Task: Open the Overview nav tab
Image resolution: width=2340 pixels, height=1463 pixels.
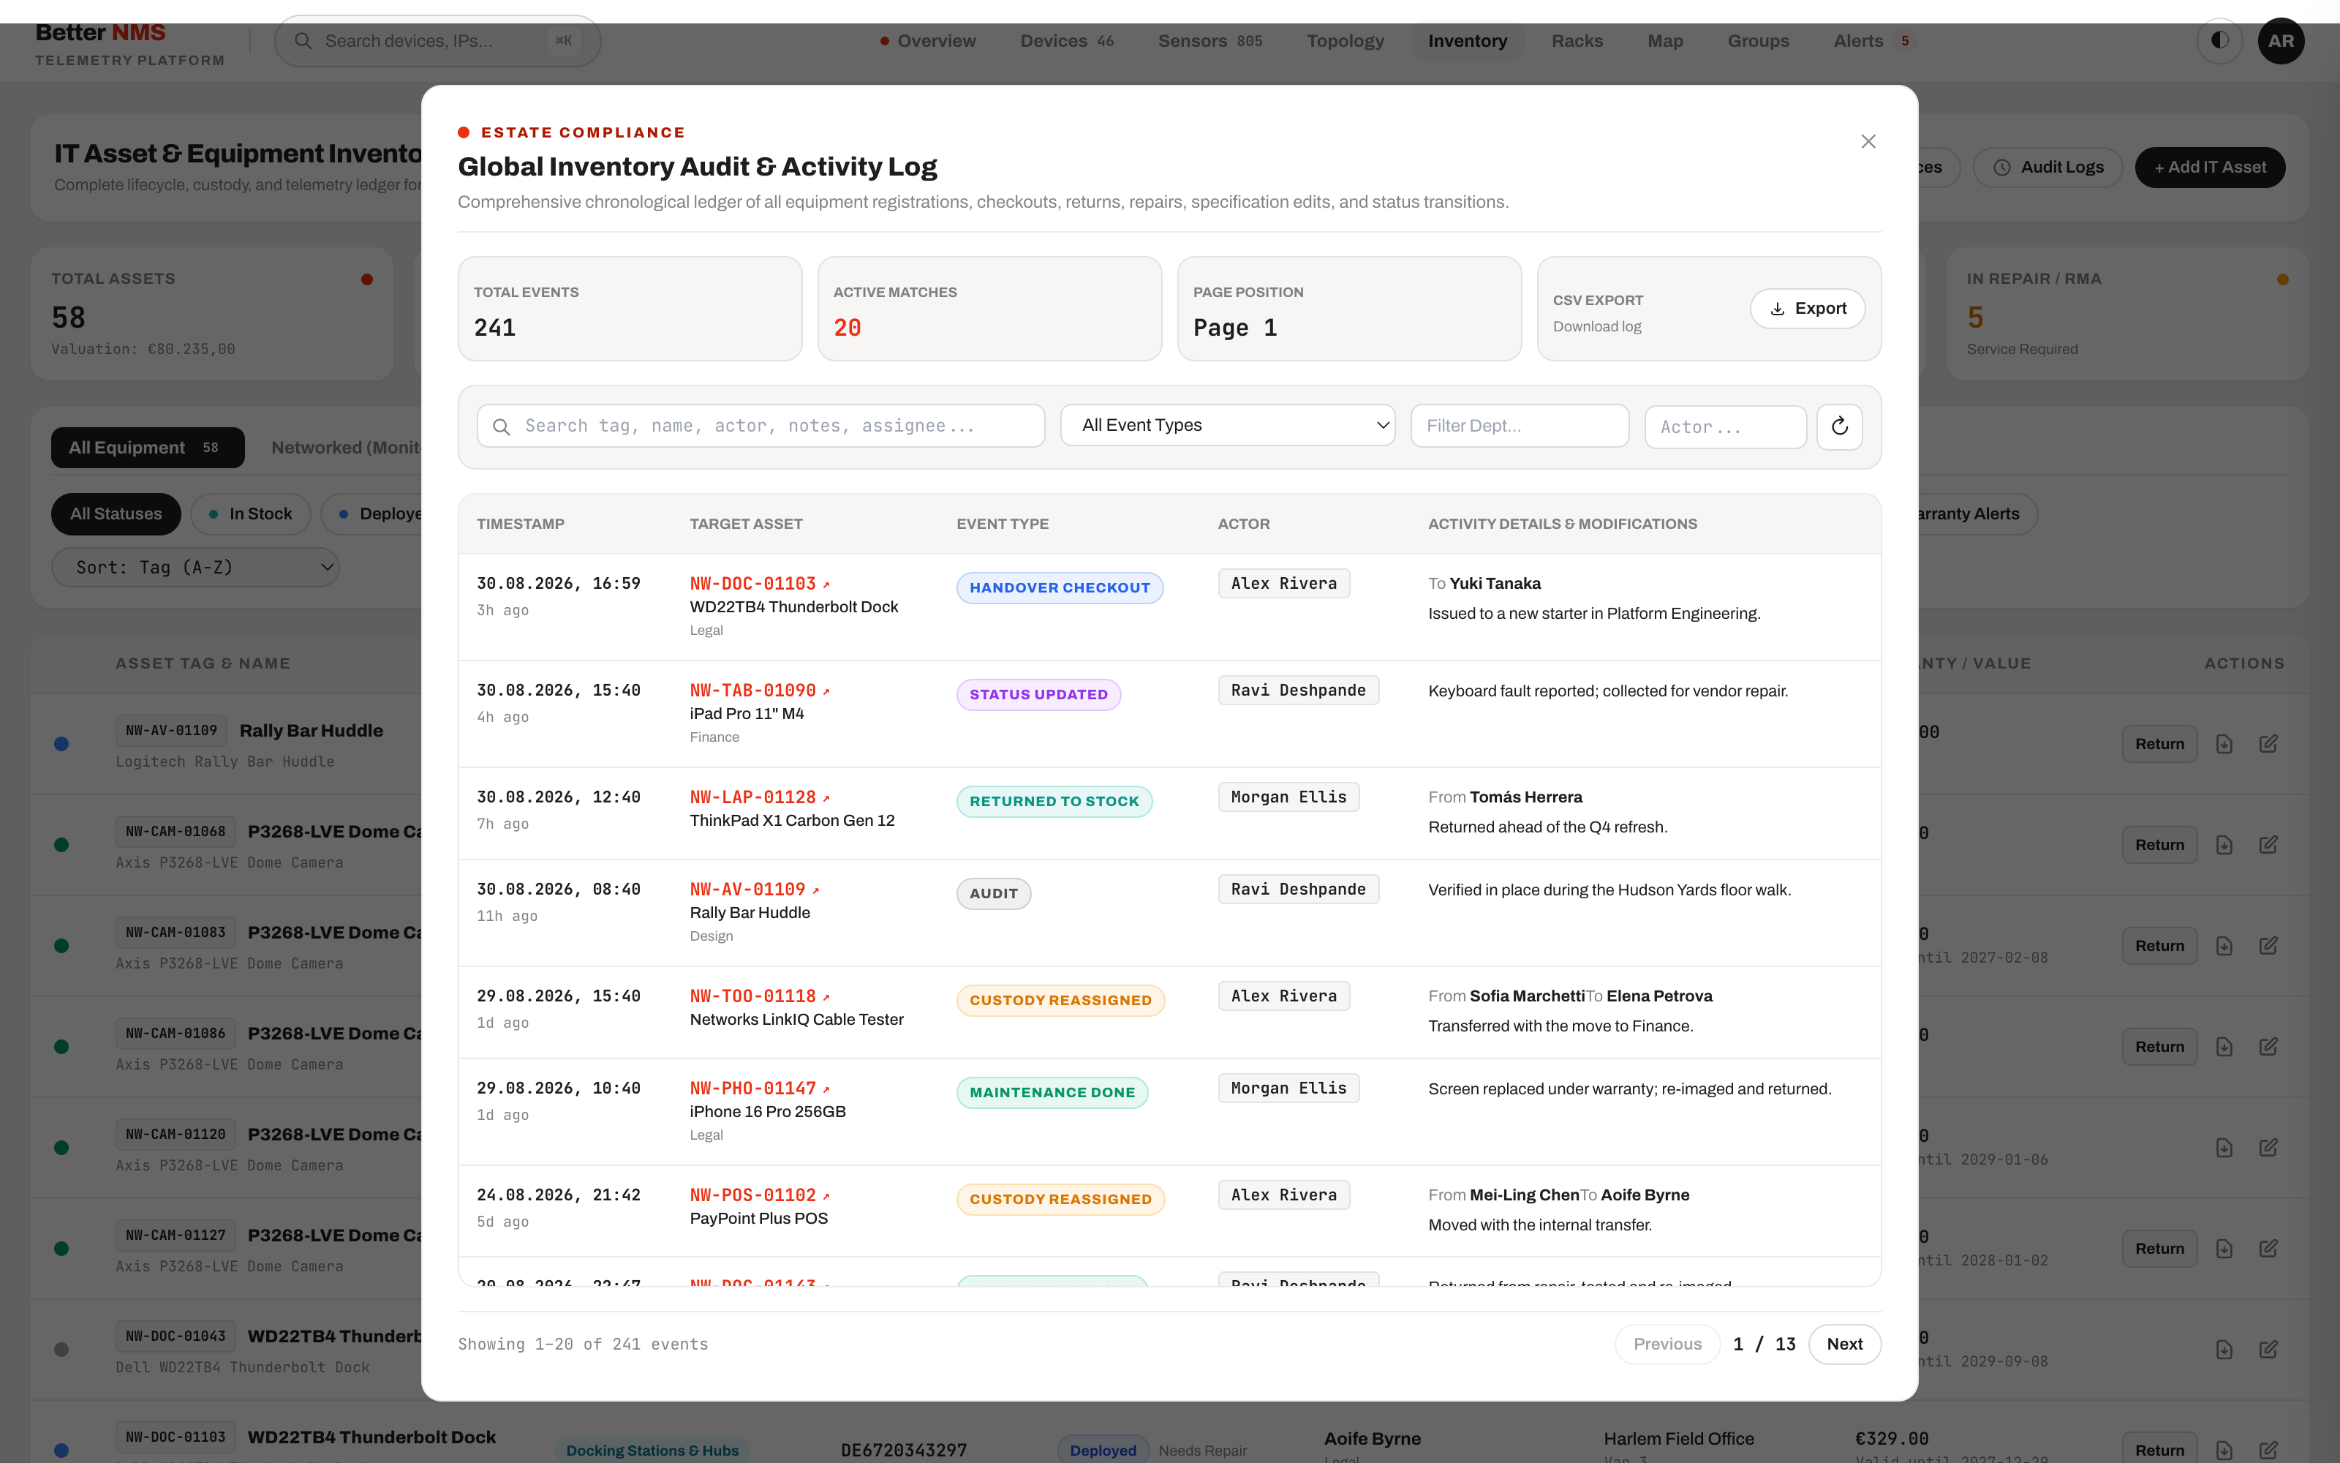Action: [927, 41]
